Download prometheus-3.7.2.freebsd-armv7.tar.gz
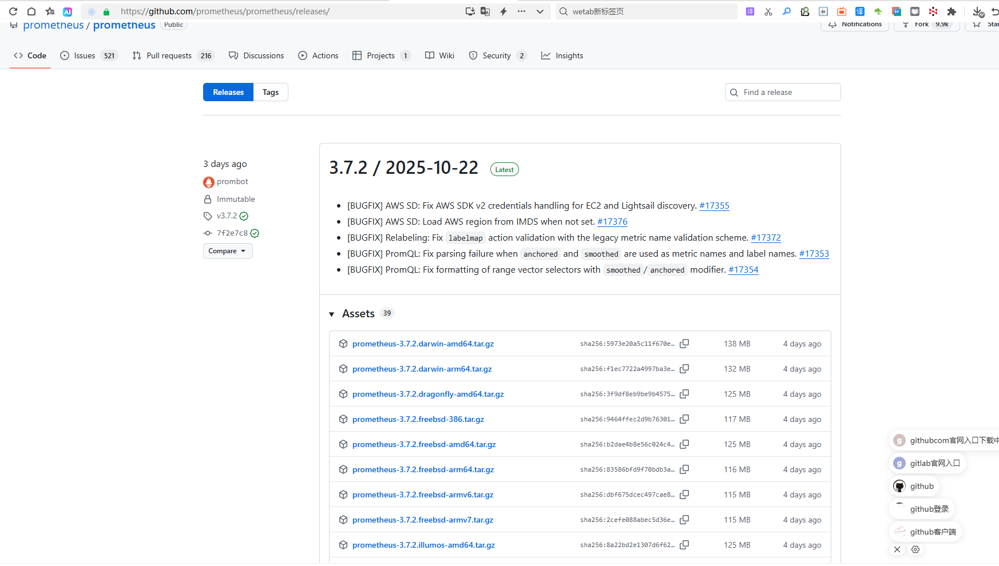The width and height of the screenshot is (999, 566). (423, 520)
